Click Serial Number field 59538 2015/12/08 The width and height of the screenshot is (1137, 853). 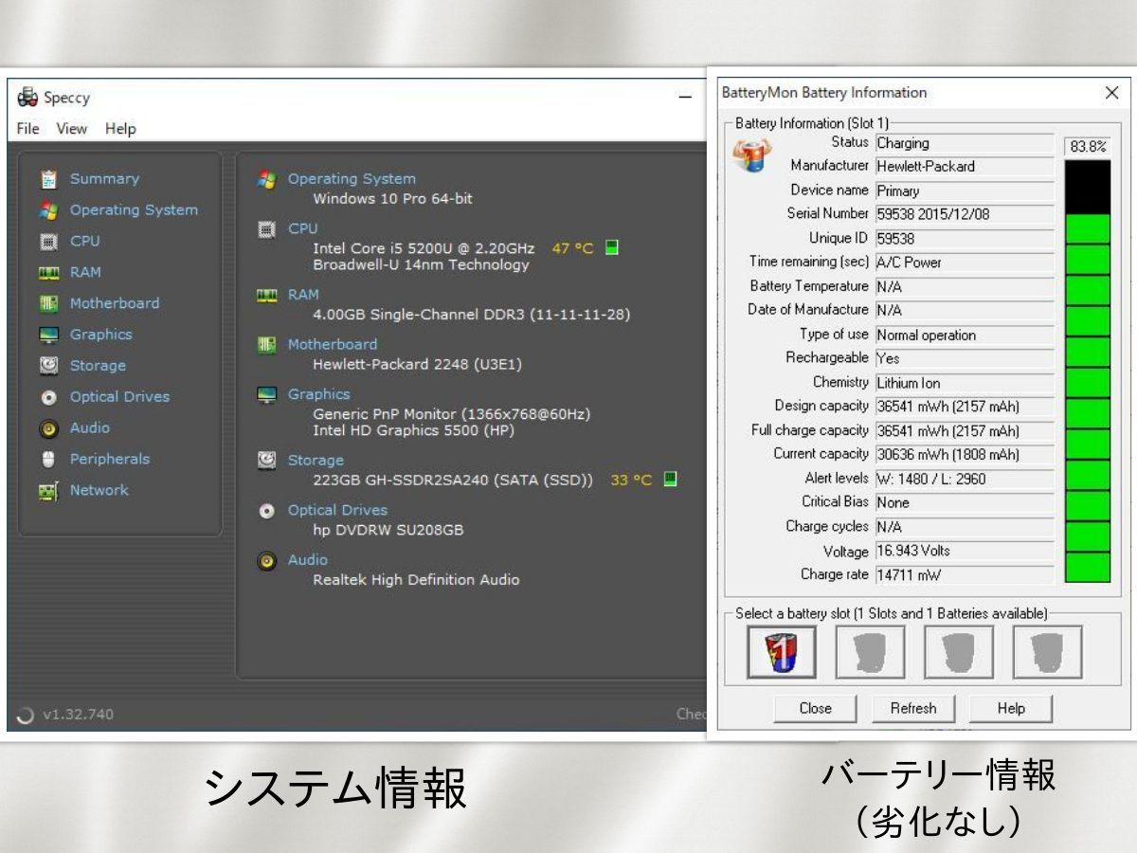coord(965,214)
